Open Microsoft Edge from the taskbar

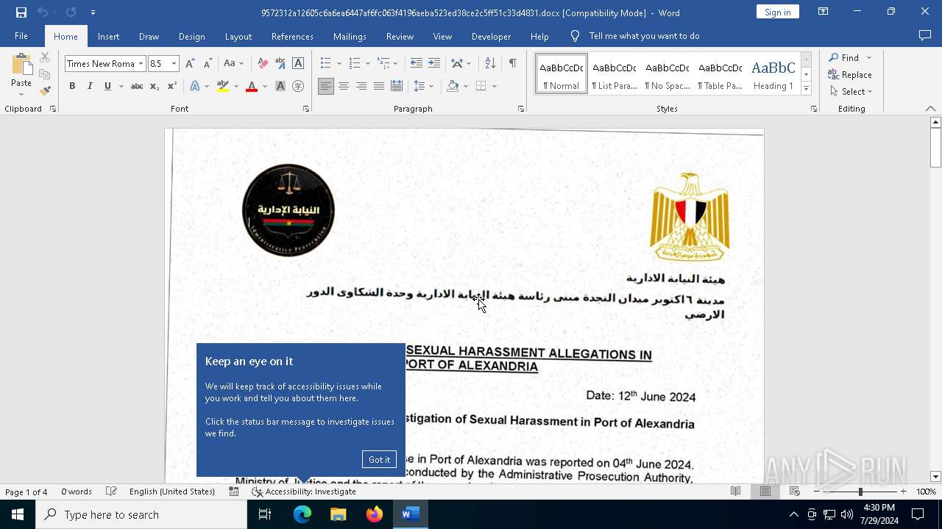pyautogui.click(x=302, y=514)
